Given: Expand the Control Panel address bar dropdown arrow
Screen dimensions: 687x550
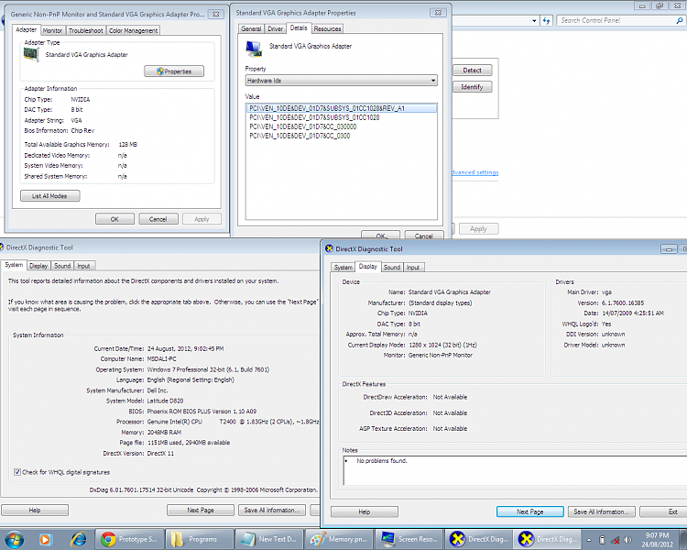Looking at the screenshot, I should (x=534, y=20).
